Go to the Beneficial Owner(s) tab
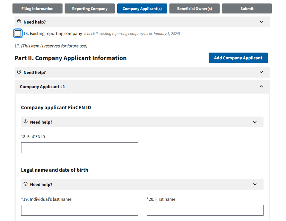The height and width of the screenshot is (221, 286). click(x=194, y=9)
